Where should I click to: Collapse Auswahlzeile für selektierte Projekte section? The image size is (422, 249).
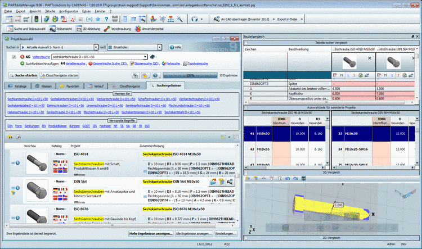pos(246,107)
